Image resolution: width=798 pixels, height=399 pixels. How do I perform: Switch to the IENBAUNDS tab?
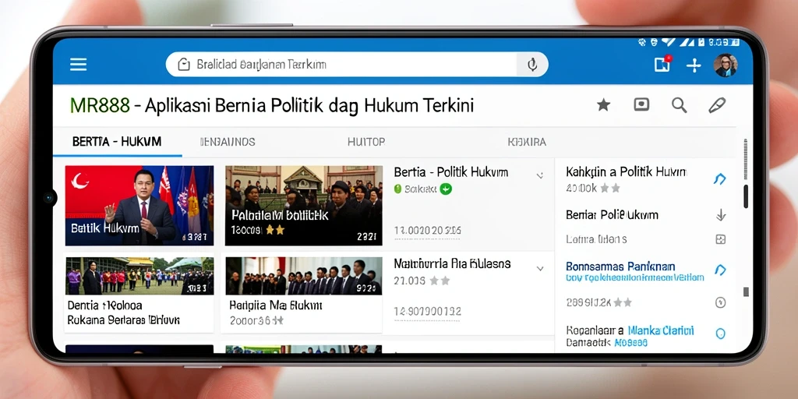tap(228, 142)
